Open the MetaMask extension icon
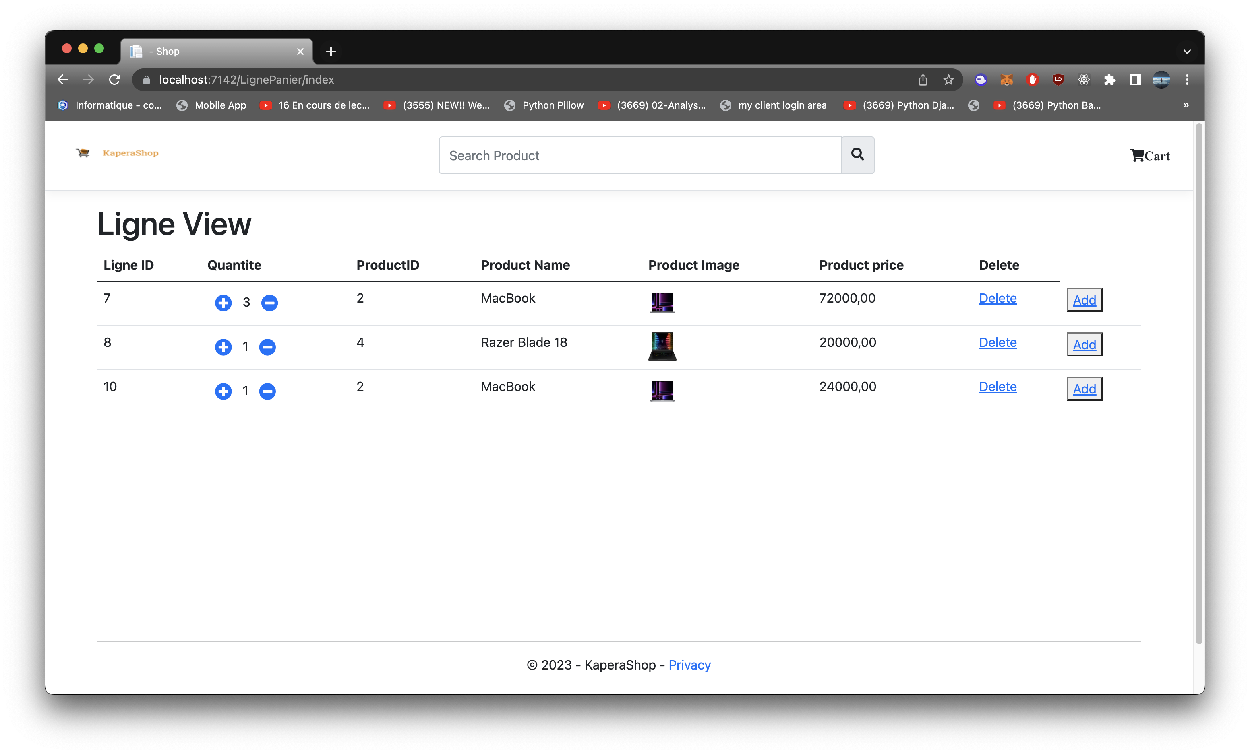 [x=1006, y=80]
